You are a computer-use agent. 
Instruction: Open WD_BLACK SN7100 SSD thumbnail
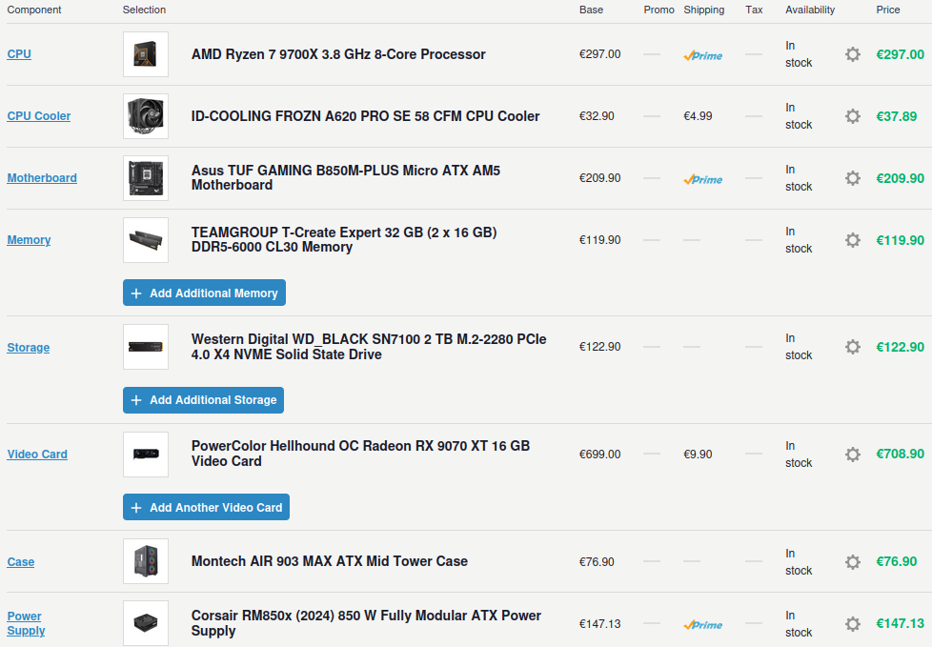(146, 347)
